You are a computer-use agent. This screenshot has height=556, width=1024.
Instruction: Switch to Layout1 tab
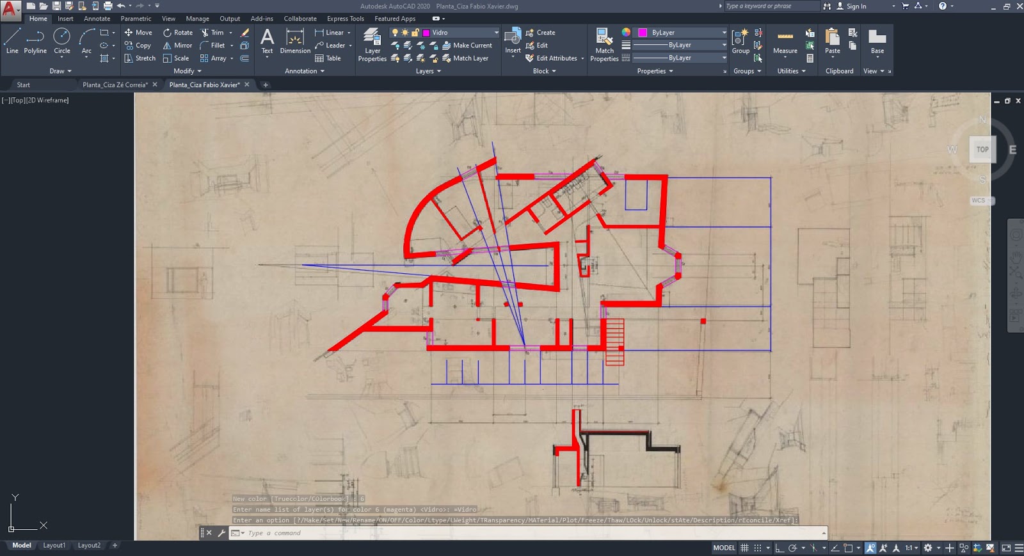coord(54,546)
